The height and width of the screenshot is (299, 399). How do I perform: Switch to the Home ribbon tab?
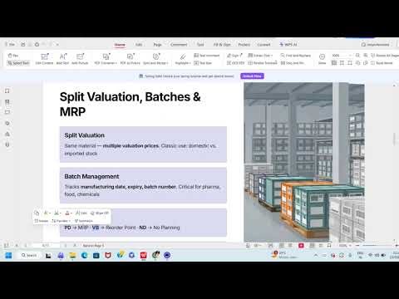[x=120, y=45]
